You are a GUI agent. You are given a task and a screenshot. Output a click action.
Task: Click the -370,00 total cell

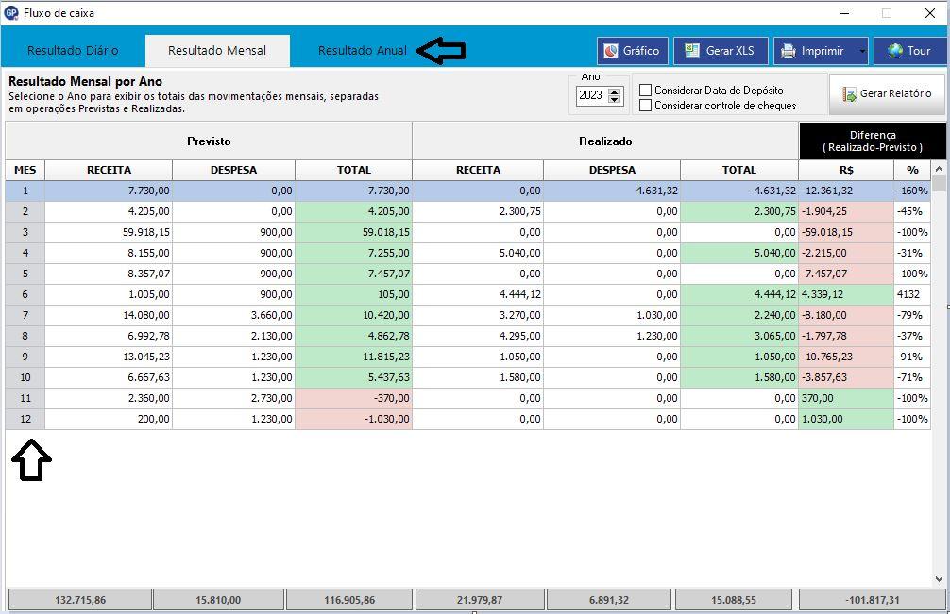pos(354,398)
